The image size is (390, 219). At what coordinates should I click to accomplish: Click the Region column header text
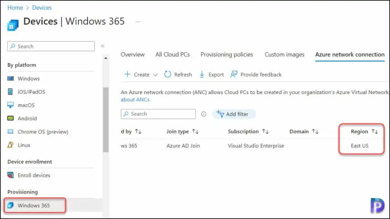click(x=359, y=131)
